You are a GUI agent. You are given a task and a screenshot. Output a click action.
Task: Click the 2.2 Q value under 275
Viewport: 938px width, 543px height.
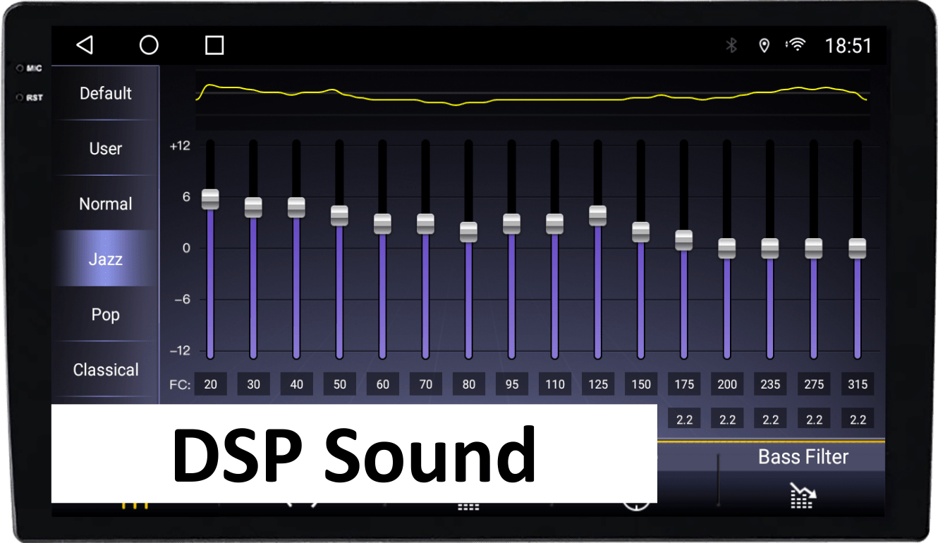[x=814, y=420]
